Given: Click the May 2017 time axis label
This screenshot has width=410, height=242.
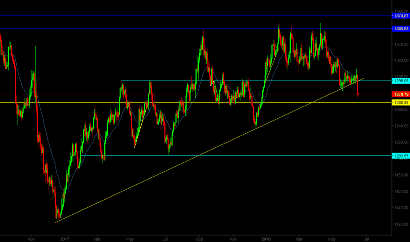Looking at the screenshot, I should point(130,239).
